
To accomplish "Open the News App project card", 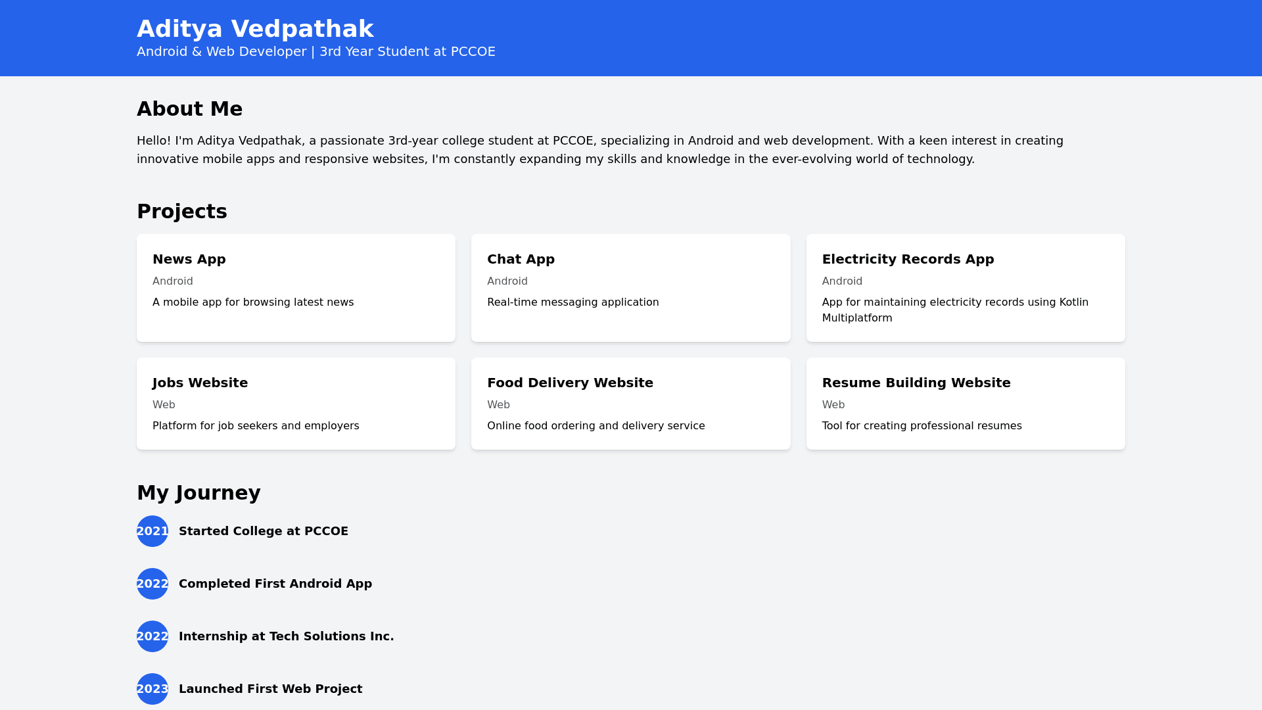I will pos(296,288).
